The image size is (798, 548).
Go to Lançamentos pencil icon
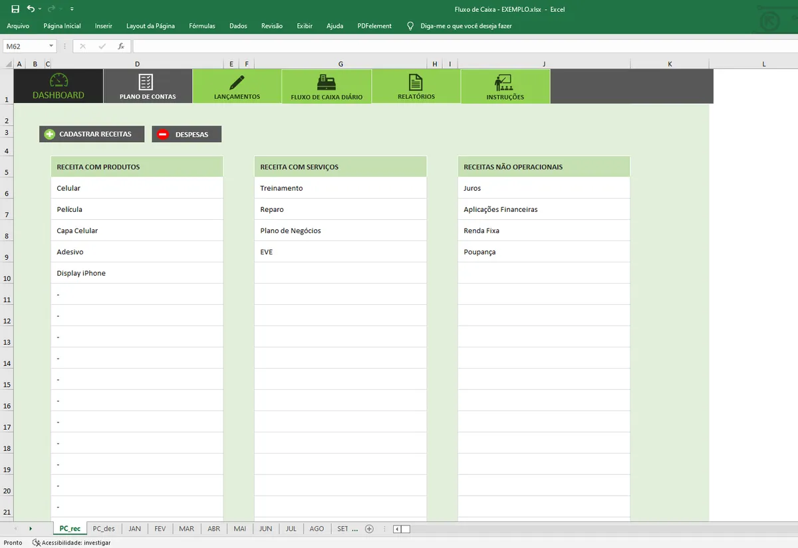(237, 82)
